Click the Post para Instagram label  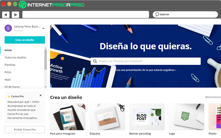pos(63,134)
